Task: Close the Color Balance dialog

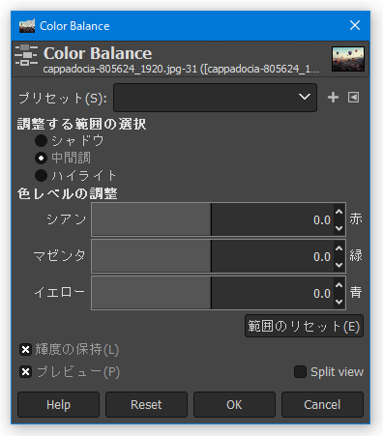Action: 355,25
